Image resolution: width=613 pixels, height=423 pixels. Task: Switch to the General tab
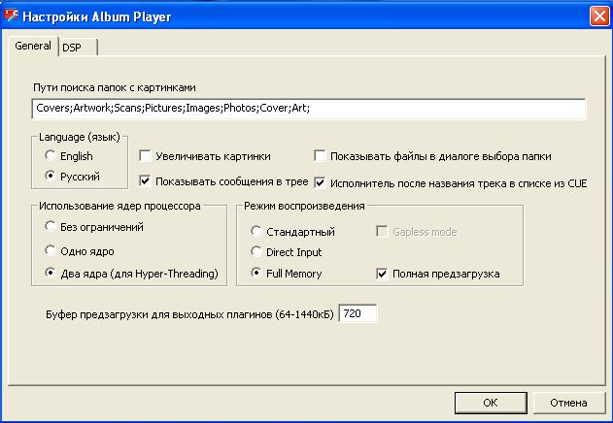click(33, 47)
